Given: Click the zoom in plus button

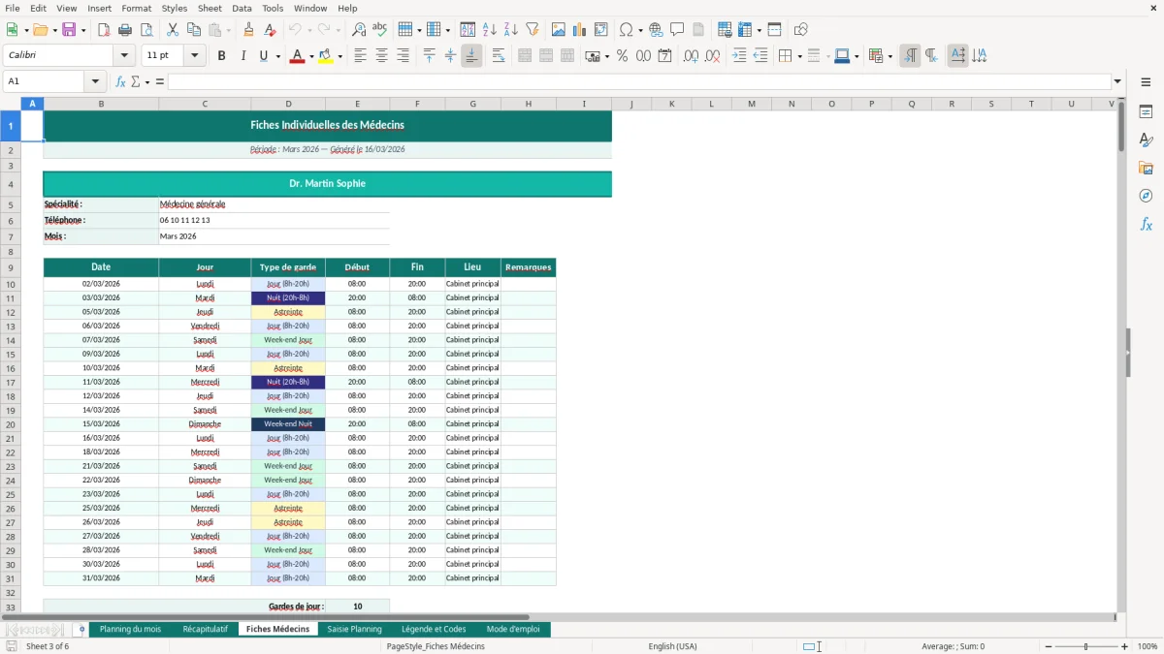Looking at the screenshot, I should [x=1125, y=646].
